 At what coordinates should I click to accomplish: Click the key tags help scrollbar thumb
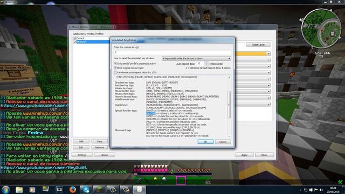tap(229, 105)
